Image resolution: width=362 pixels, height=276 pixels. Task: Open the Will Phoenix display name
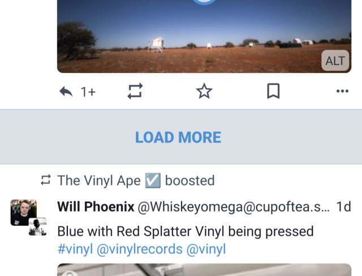pos(96,207)
